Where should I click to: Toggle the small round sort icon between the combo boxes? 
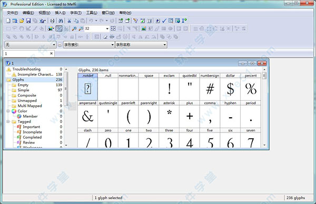pyautogui.click(x=60, y=45)
